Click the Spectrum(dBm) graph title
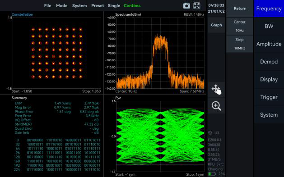 click(128, 14)
